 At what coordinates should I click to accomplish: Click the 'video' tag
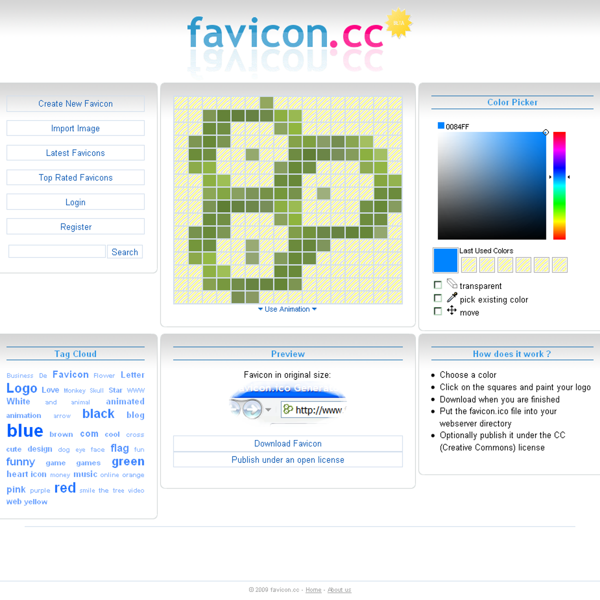[x=136, y=490]
